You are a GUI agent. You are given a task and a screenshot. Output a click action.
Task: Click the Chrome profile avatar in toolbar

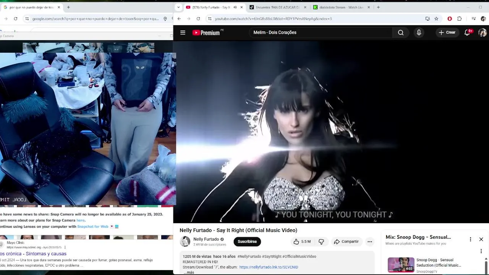coord(483,19)
